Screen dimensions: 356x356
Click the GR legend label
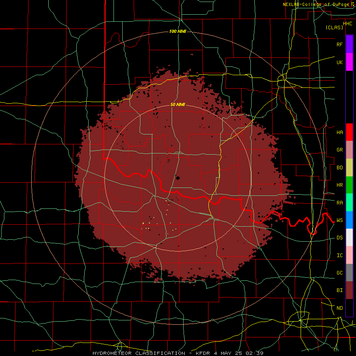(x=339, y=150)
